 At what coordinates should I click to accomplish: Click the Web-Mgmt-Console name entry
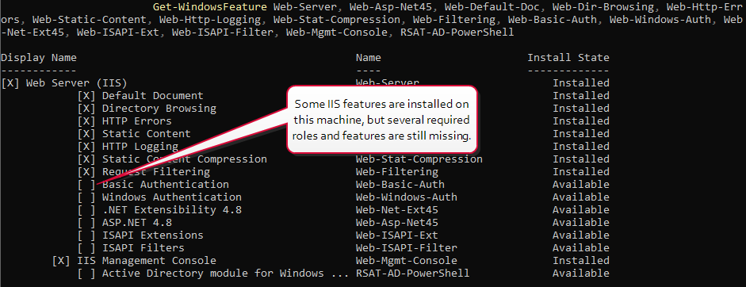(x=407, y=261)
